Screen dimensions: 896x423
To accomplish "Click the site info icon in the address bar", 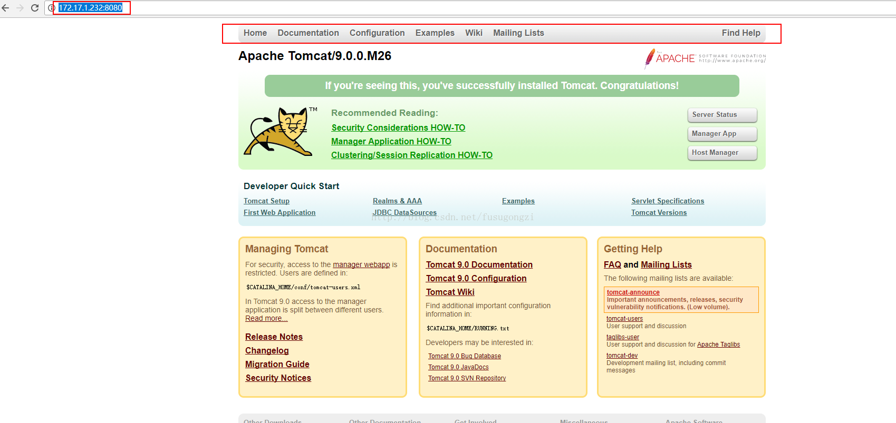I will pyautogui.click(x=52, y=8).
